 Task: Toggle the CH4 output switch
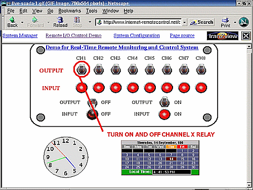click(133, 69)
